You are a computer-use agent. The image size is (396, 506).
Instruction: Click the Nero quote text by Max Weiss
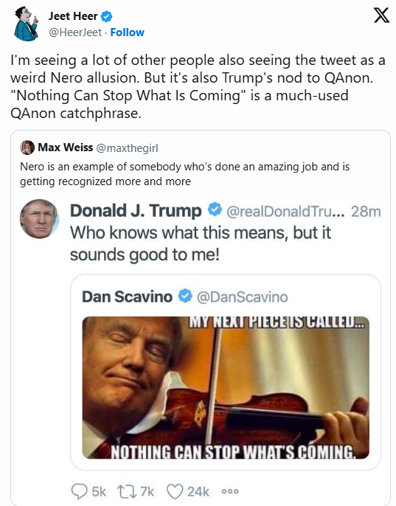coord(185,174)
